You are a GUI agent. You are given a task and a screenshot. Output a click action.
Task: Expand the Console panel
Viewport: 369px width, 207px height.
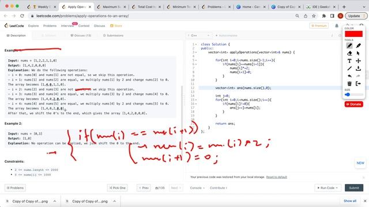pyautogui.click(x=197, y=188)
